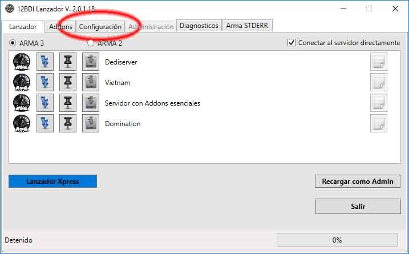Viewport: 409px width, 254px height.
Task: Switch to the Diagnosticos tab
Action: 199,26
